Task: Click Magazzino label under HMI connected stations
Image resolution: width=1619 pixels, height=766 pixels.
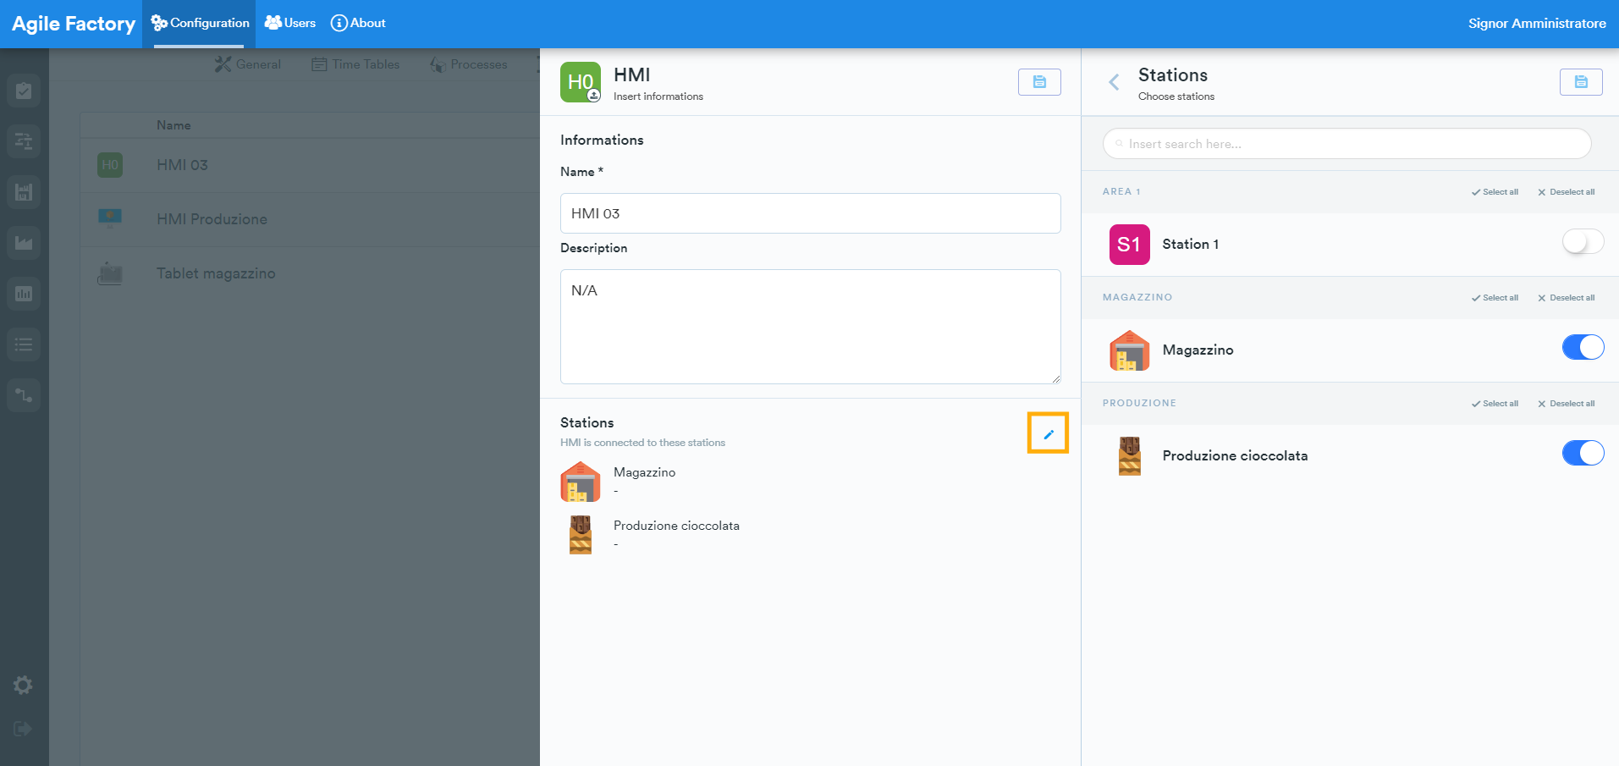Action: coord(644,472)
